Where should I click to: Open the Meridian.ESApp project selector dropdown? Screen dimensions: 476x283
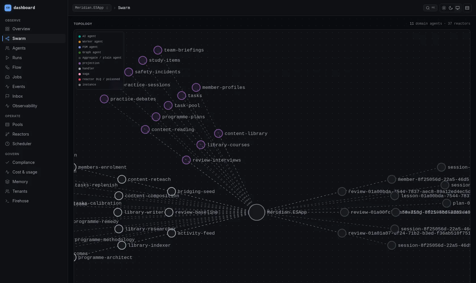pos(92,8)
